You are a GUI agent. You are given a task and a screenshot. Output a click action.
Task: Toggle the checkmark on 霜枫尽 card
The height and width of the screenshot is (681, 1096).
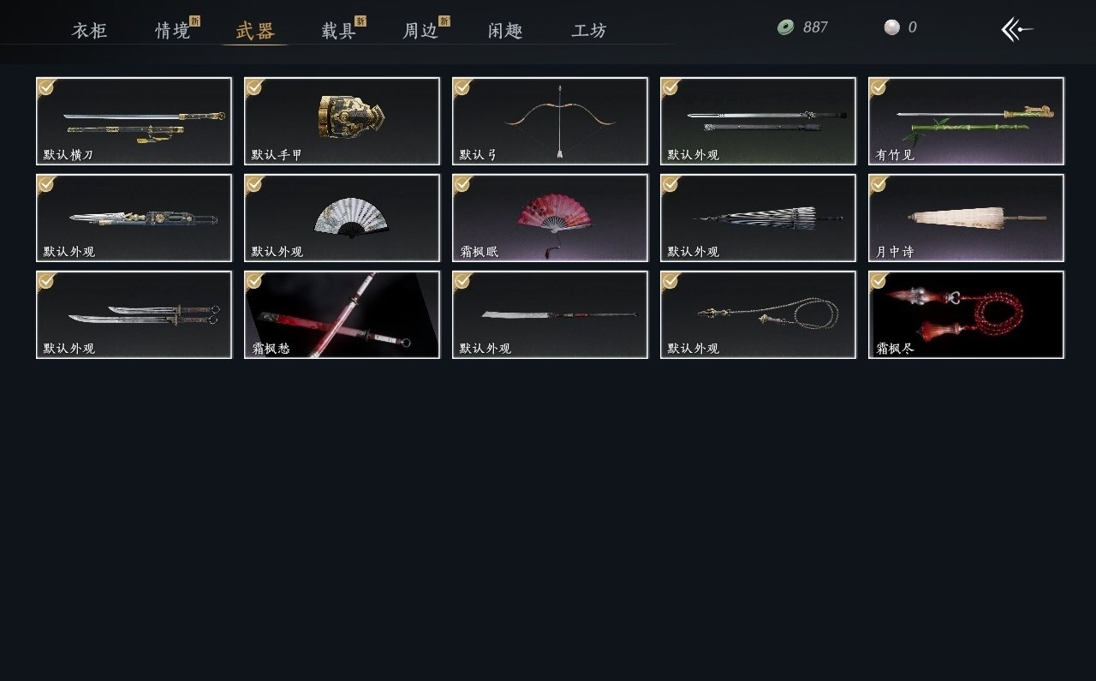click(x=878, y=280)
